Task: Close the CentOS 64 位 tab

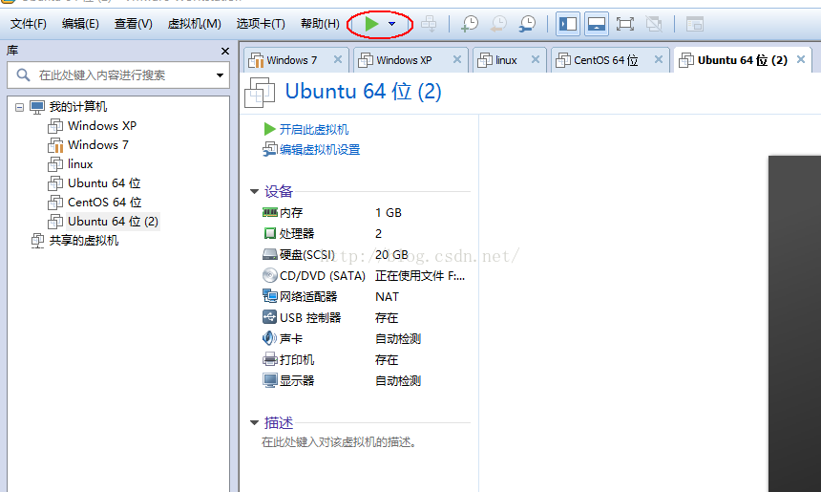Action: click(659, 59)
